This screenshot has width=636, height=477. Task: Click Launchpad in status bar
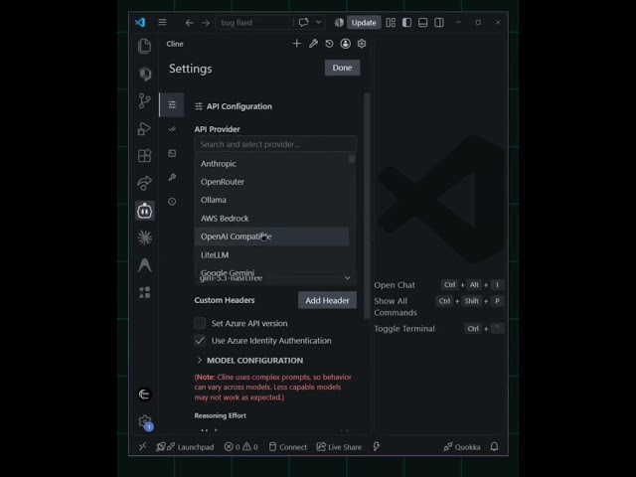[185, 447]
